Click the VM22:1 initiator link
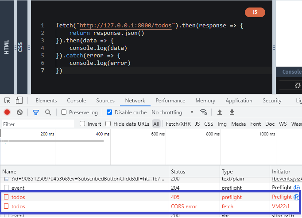This screenshot has height=218, width=302. coord(281,207)
